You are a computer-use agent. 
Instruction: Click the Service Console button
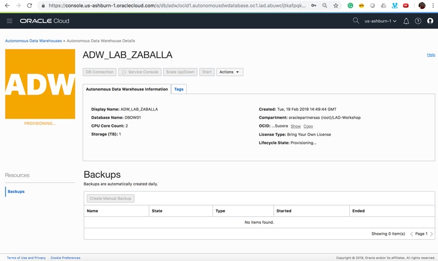140,72
